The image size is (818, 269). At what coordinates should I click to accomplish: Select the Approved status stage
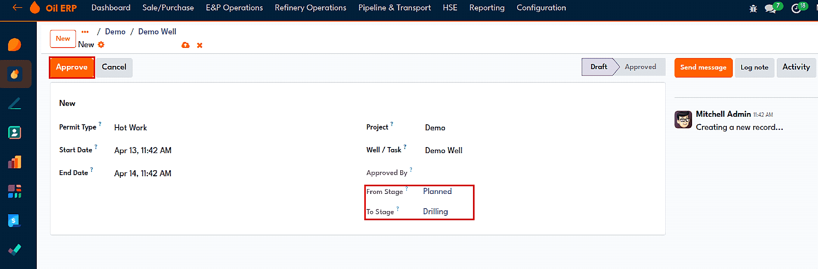640,67
